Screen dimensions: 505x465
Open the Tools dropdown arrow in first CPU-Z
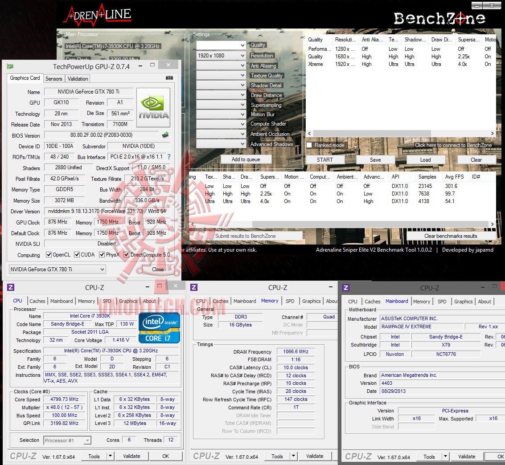click(x=110, y=456)
